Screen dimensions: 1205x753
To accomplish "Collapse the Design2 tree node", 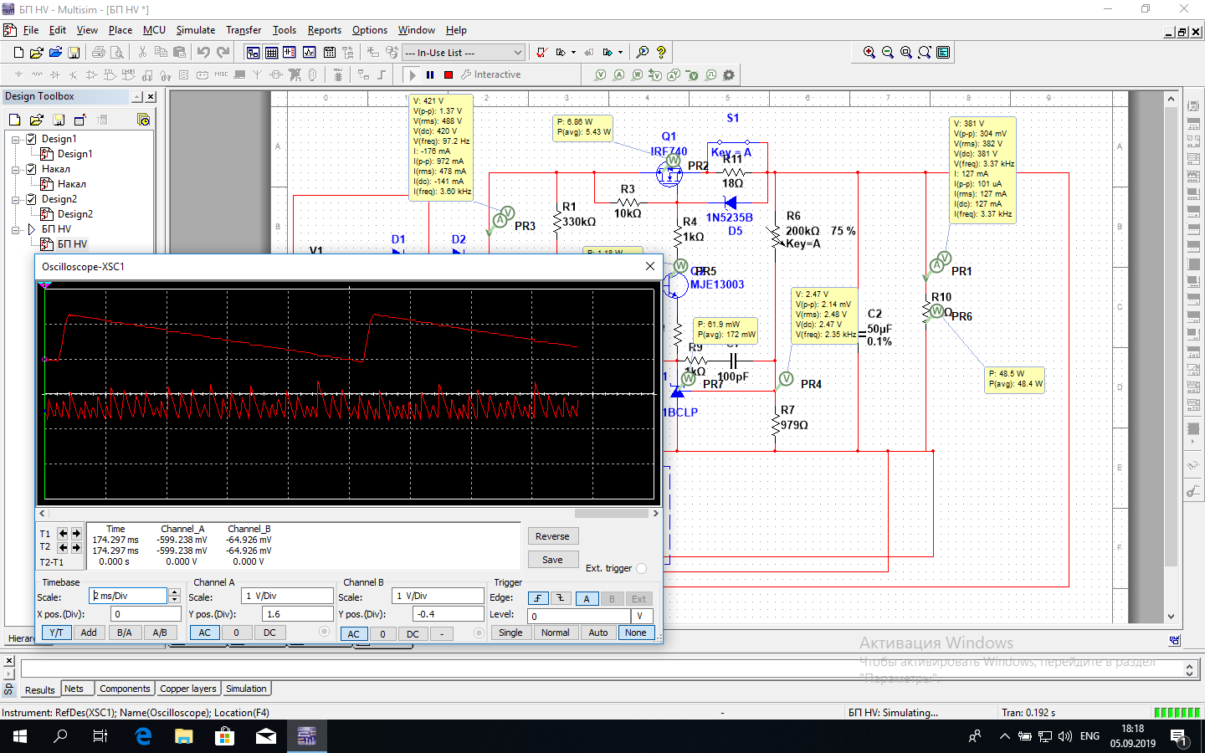I will 16,199.
